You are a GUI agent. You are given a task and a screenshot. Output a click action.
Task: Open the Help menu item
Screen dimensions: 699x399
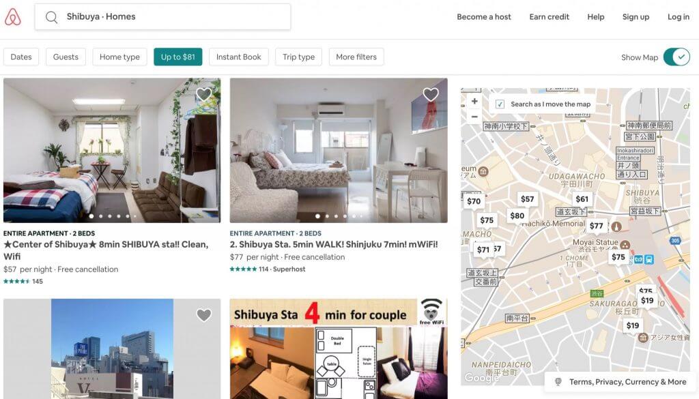point(595,17)
